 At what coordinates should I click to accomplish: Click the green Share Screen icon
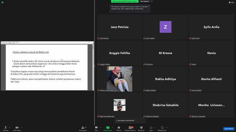tap(108, 128)
